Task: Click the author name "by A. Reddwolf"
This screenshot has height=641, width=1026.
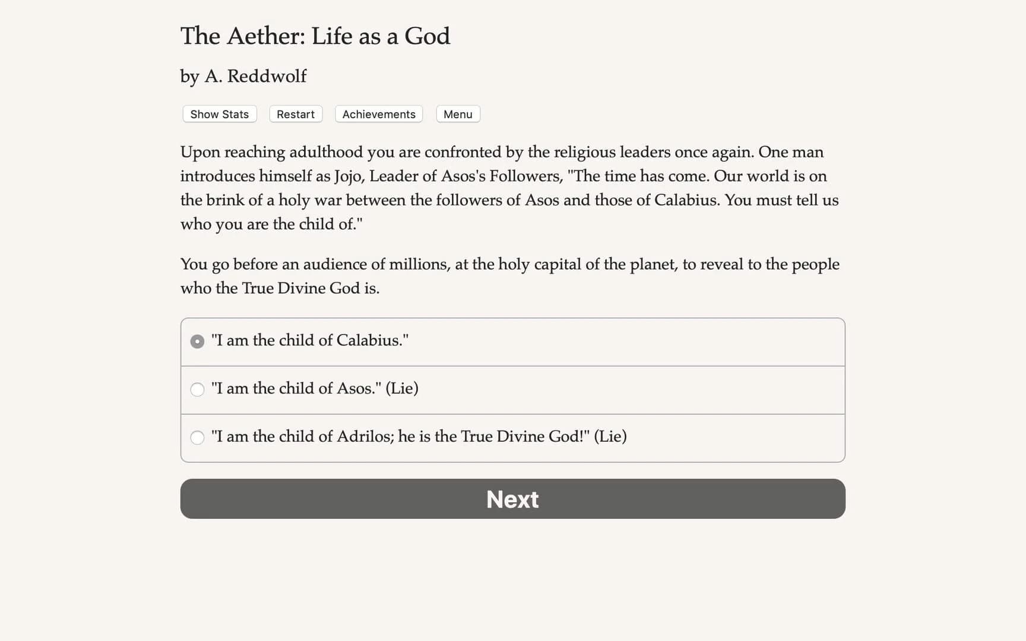Action: click(243, 76)
